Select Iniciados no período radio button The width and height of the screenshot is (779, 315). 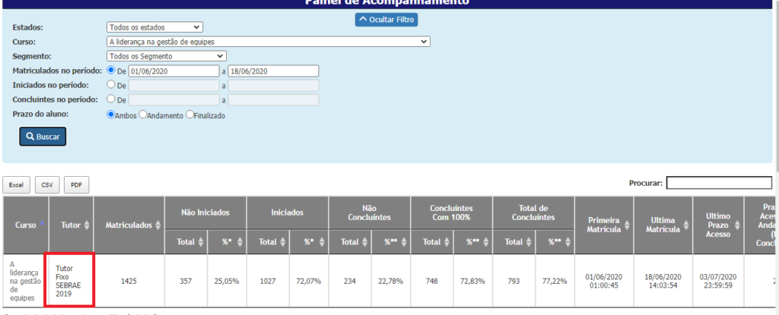click(x=112, y=84)
